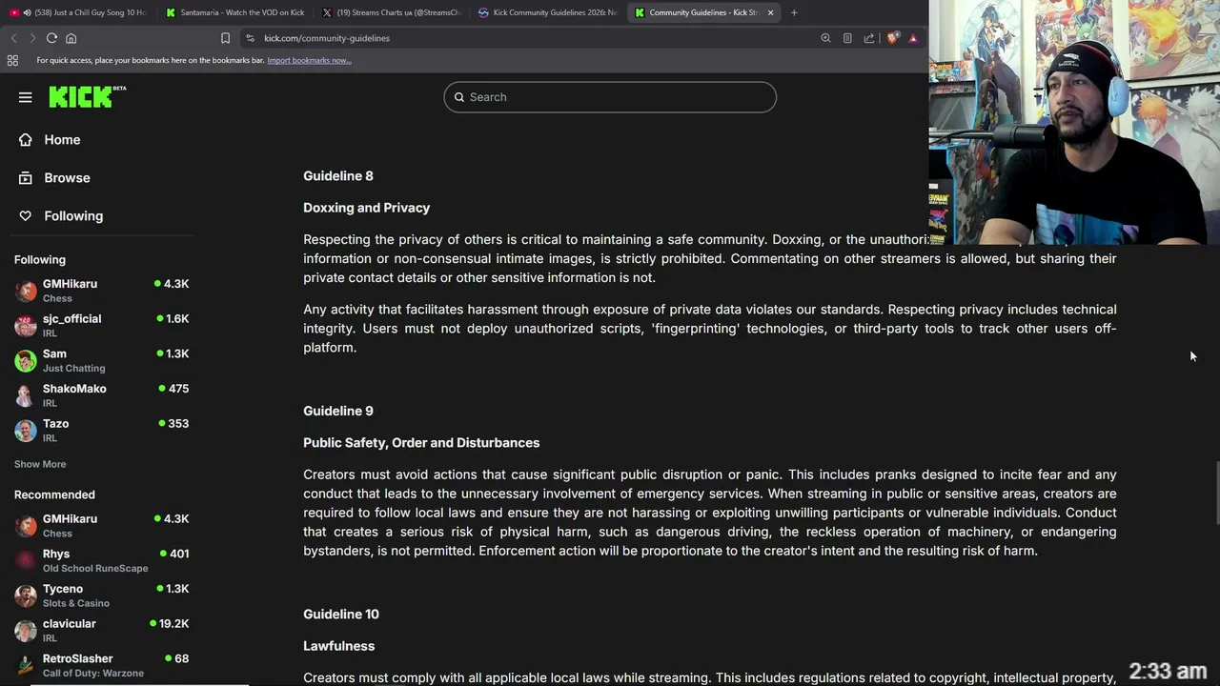1220x686 pixels.
Task: Click sjc_official avatar thumbnail
Action: click(x=26, y=326)
